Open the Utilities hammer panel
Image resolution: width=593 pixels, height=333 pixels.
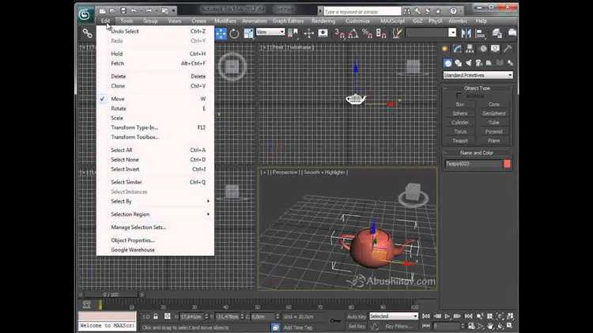508,49
